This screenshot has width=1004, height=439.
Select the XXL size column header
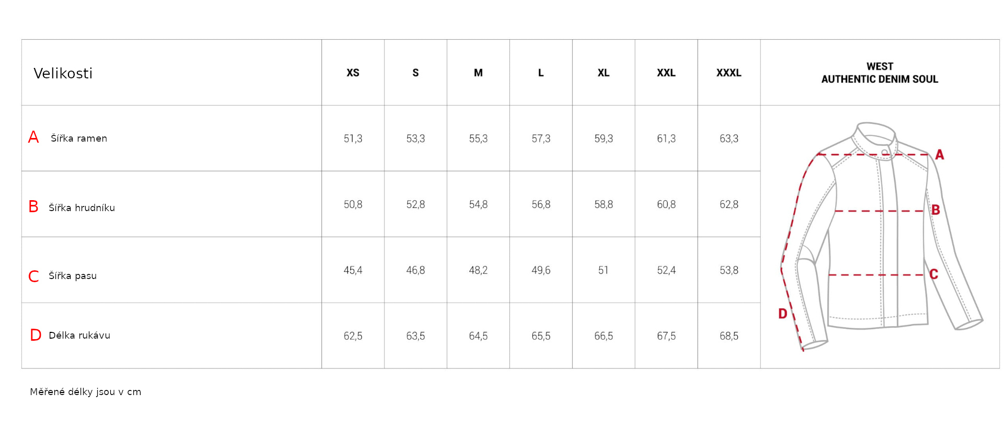coord(666,73)
